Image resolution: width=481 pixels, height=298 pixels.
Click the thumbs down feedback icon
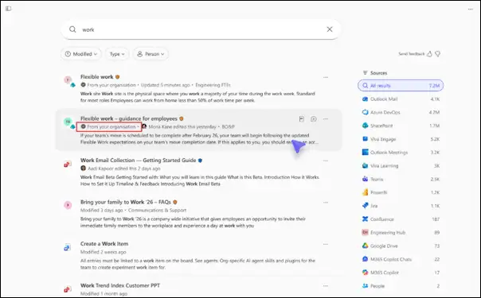pos(438,54)
